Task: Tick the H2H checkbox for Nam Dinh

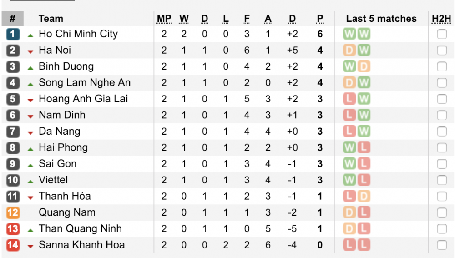Action: 442,115
